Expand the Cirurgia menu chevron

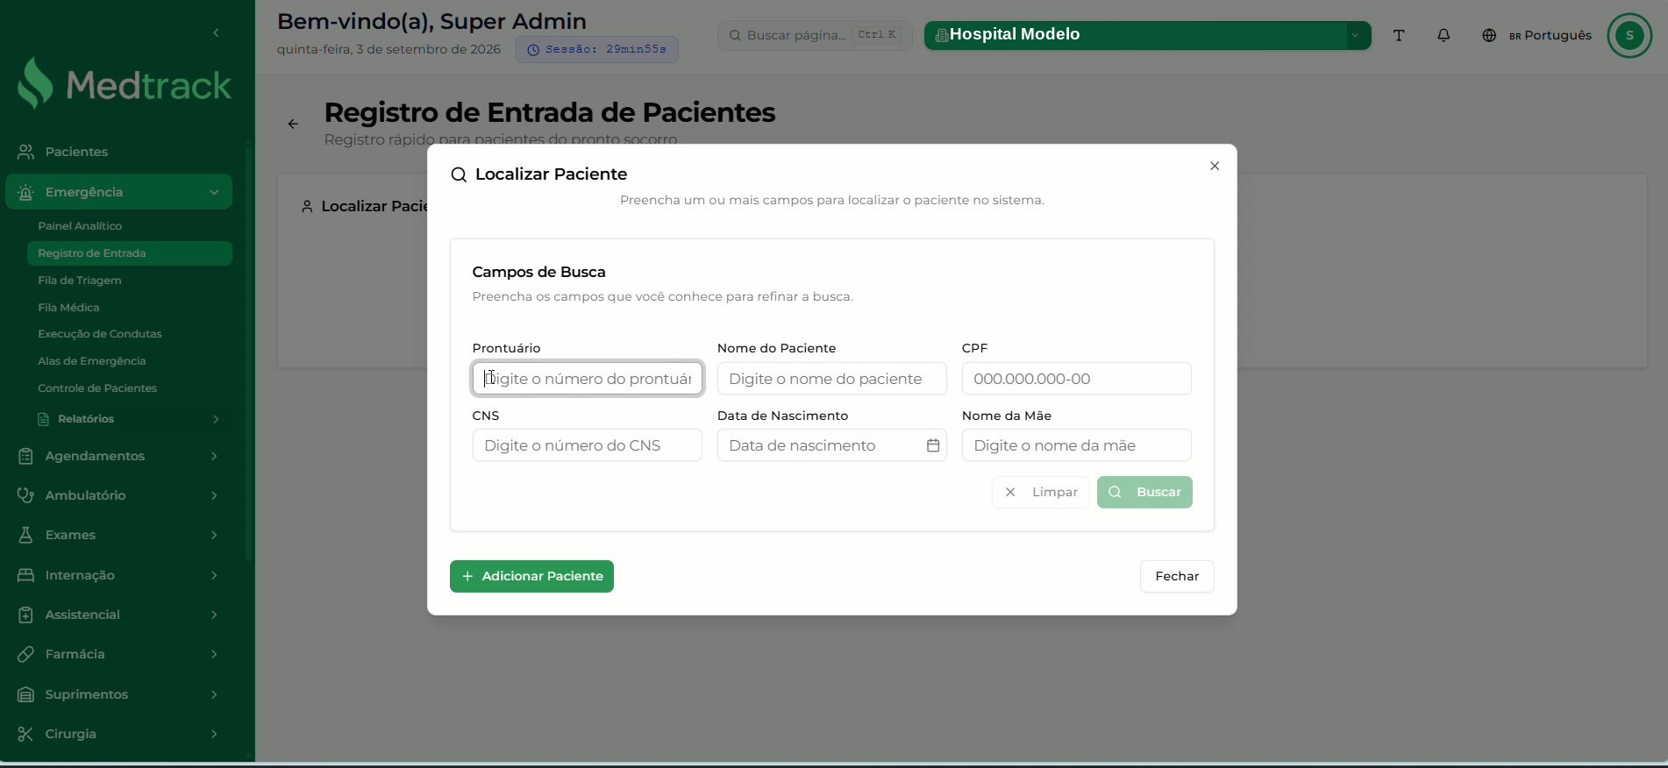pyautogui.click(x=214, y=734)
